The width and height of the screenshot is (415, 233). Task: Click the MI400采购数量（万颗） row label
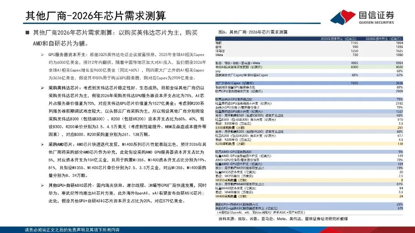[x=231, y=196]
